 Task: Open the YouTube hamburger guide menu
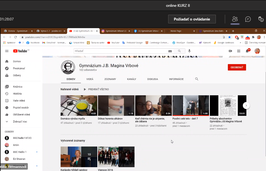coord(7,51)
